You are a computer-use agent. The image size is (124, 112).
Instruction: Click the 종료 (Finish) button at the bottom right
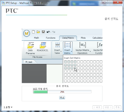point(117,107)
